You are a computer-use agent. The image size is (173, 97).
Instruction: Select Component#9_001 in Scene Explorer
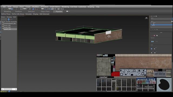[x=10, y=23]
